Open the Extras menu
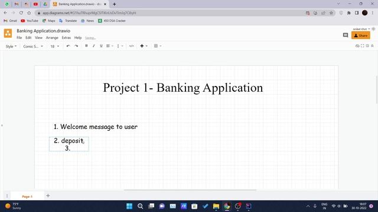 (x=66, y=38)
